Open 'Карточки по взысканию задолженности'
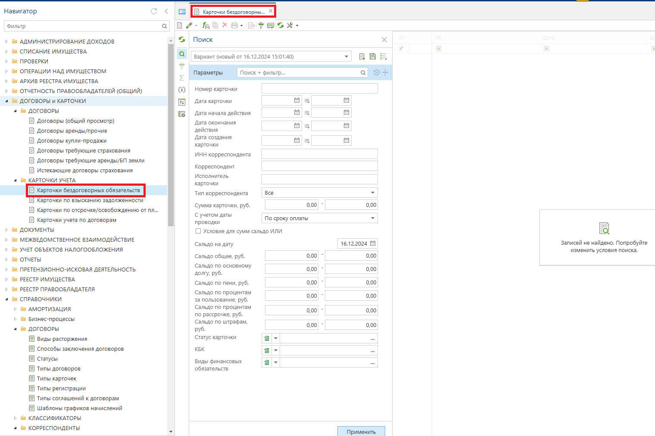The width and height of the screenshot is (655, 436). coord(90,200)
